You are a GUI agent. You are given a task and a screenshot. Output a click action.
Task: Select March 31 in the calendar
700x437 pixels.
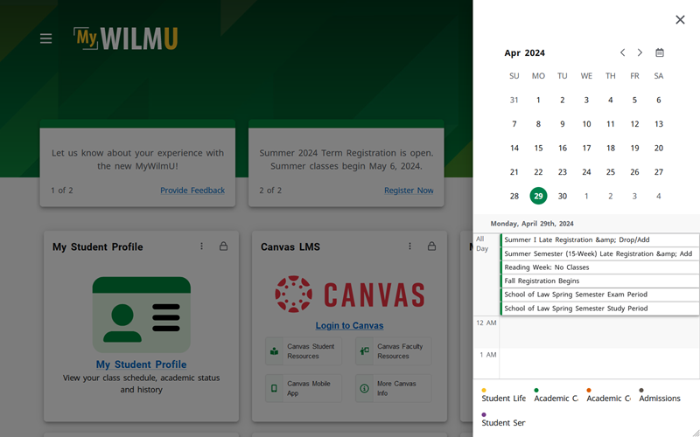click(514, 100)
